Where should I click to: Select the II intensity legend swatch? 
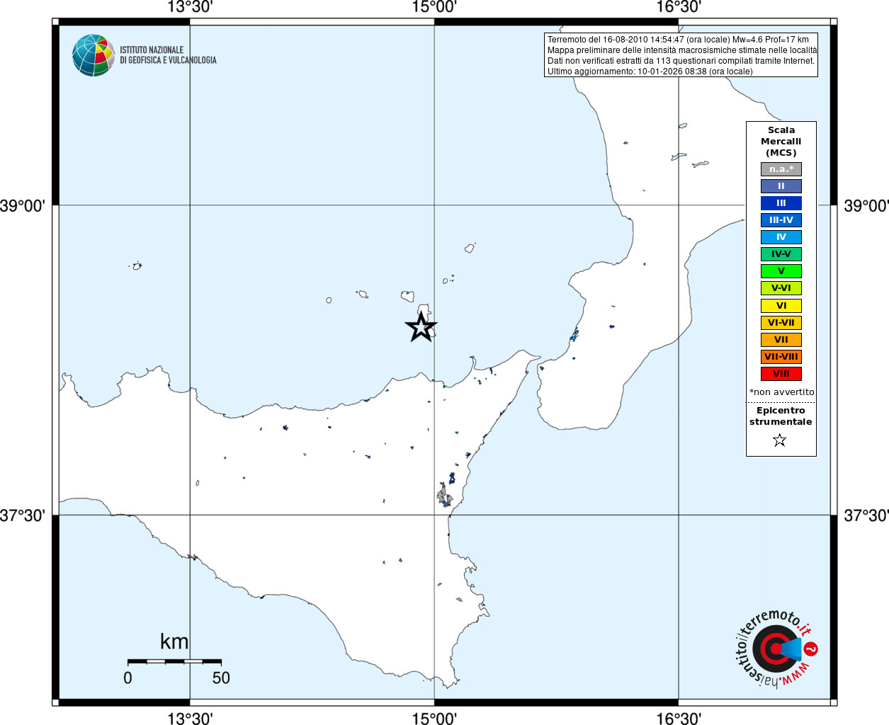(x=781, y=186)
